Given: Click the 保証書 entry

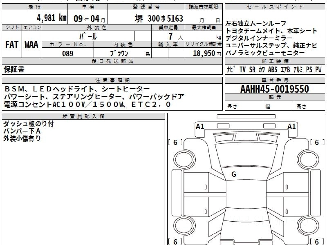Looking at the screenshot, I should tap(14, 70).
